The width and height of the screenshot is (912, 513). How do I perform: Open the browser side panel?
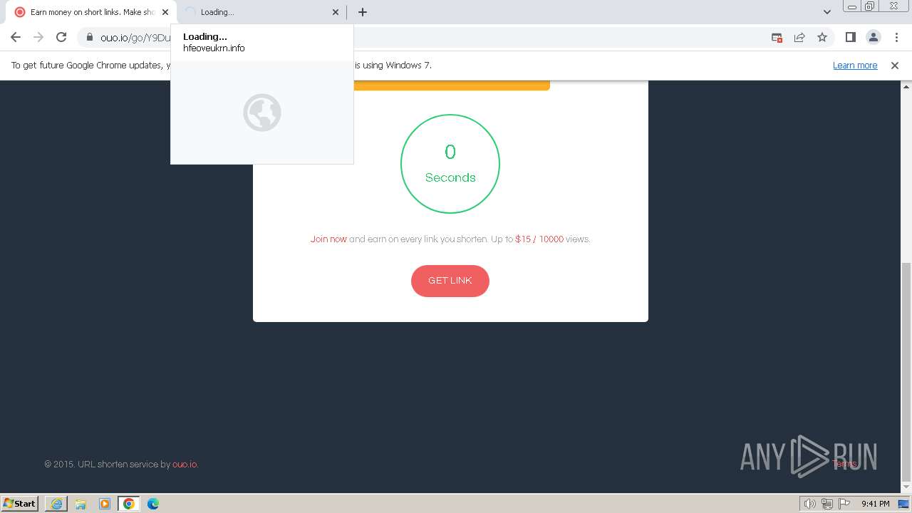click(850, 37)
